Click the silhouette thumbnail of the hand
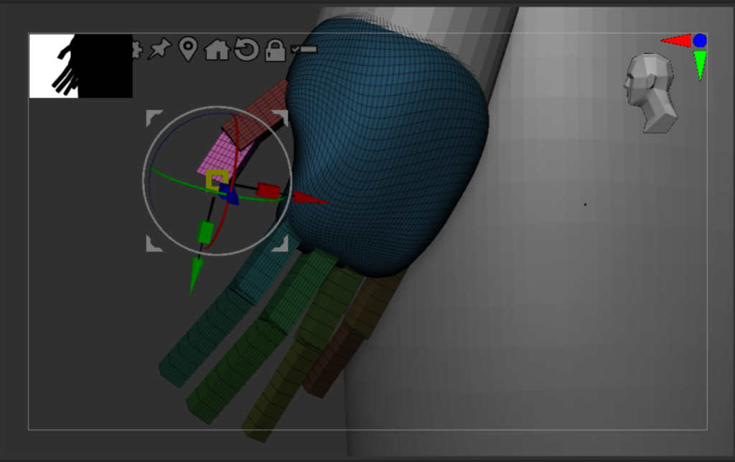Viewport: 735px width, 462px height. 65,66
